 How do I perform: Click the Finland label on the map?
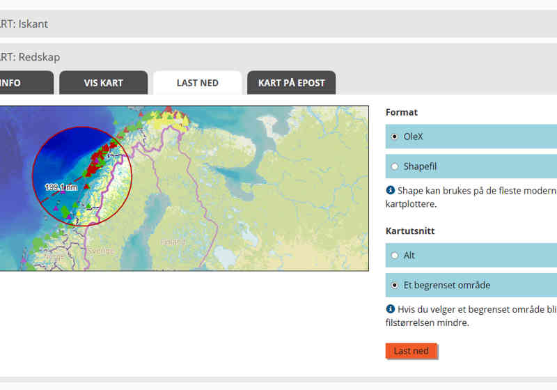click(173, 242)
